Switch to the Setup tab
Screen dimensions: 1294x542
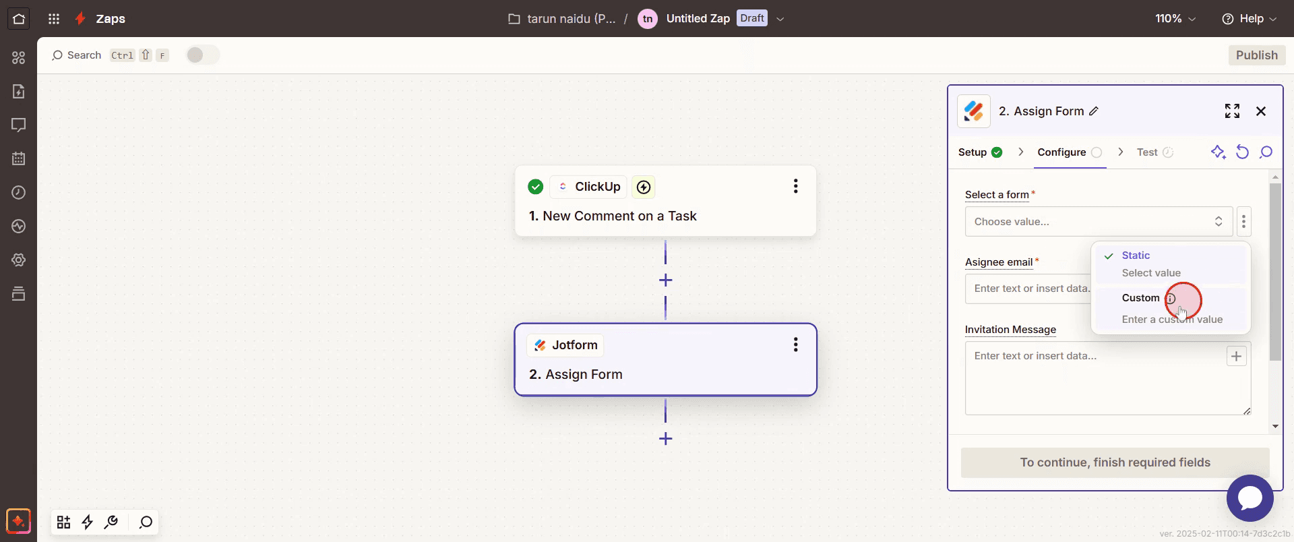(980, 152)
